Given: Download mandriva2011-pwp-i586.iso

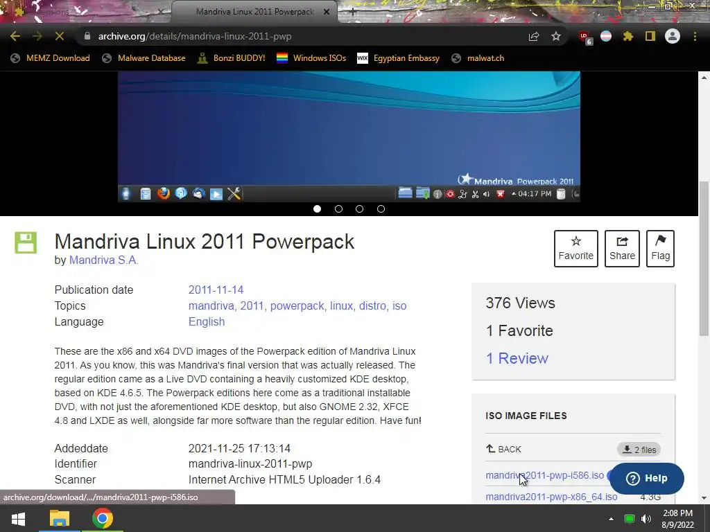Looking at the screenshot, I should (545, 475).
